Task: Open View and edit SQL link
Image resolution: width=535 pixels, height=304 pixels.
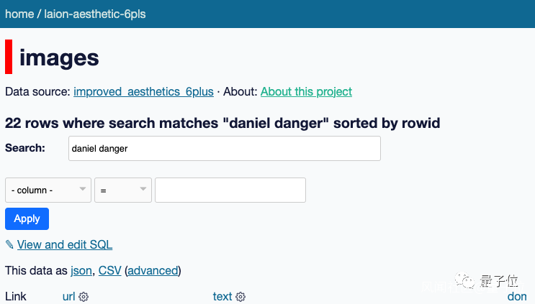Action: point(65,245)
